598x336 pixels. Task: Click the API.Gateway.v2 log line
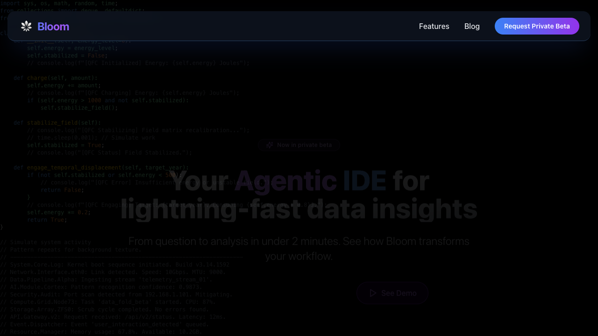113,317
